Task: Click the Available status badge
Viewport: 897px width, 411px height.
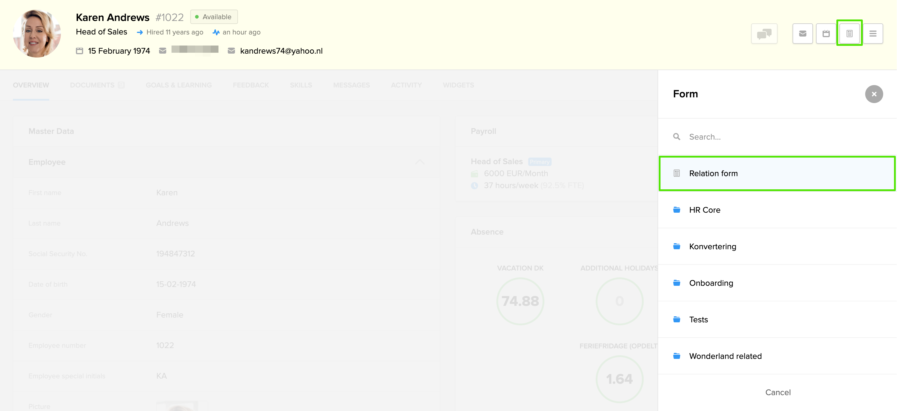Action: (214, 17)
